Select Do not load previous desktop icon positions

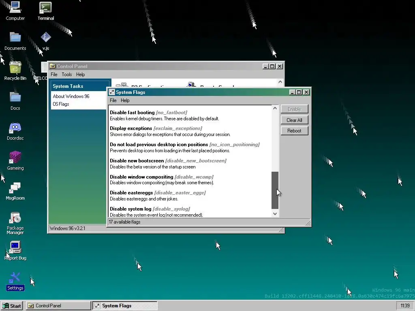coord(190,147)
